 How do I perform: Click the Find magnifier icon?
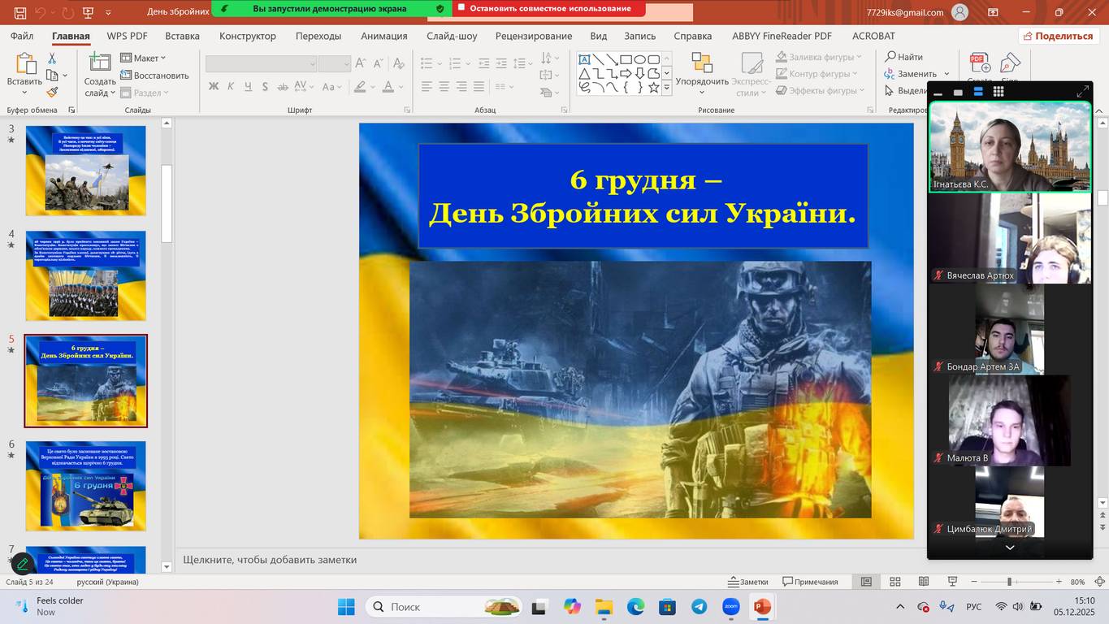pos(891,57)
